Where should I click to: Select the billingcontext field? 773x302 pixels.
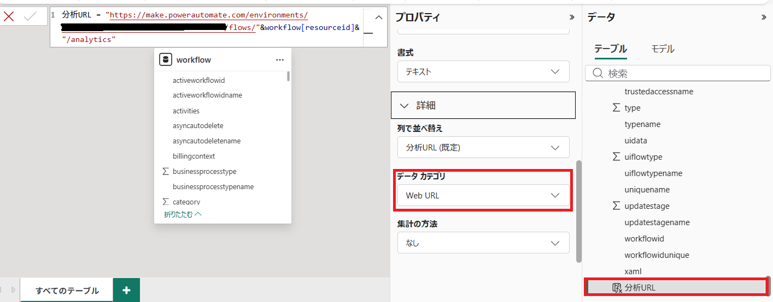194,156
